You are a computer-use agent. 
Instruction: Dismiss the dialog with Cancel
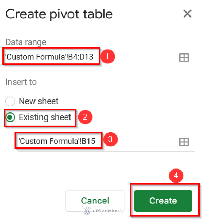pos(95,201)
